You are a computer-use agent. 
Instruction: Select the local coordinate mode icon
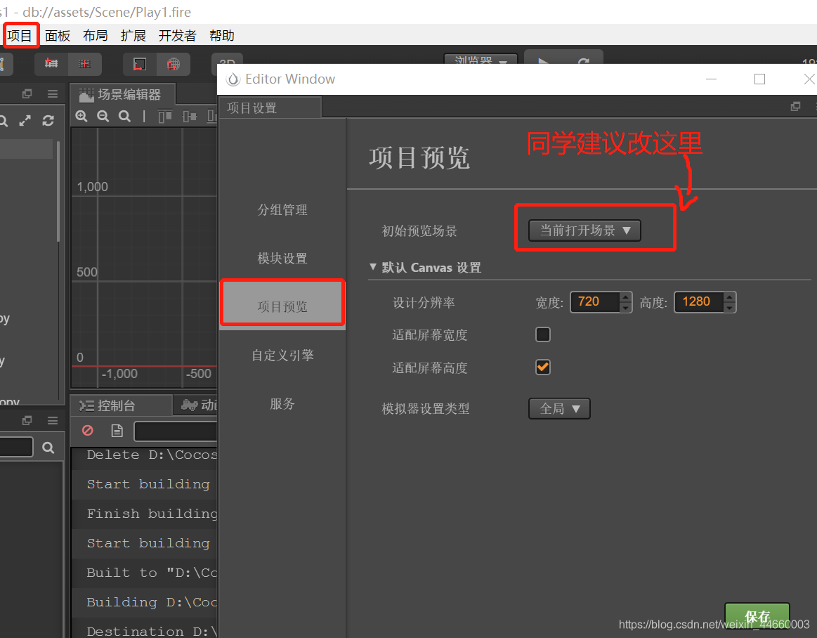[x=140, y=64]
